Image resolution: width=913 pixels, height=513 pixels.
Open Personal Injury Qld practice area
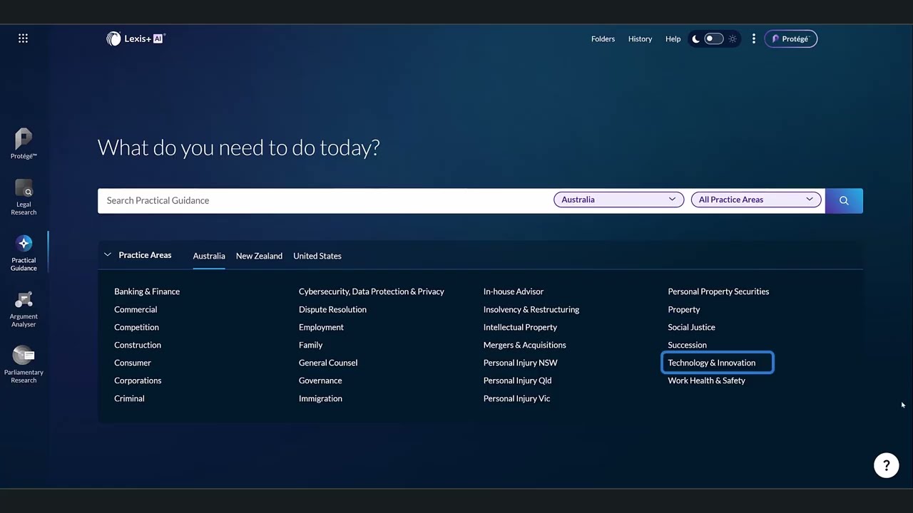tap(518, 380)
